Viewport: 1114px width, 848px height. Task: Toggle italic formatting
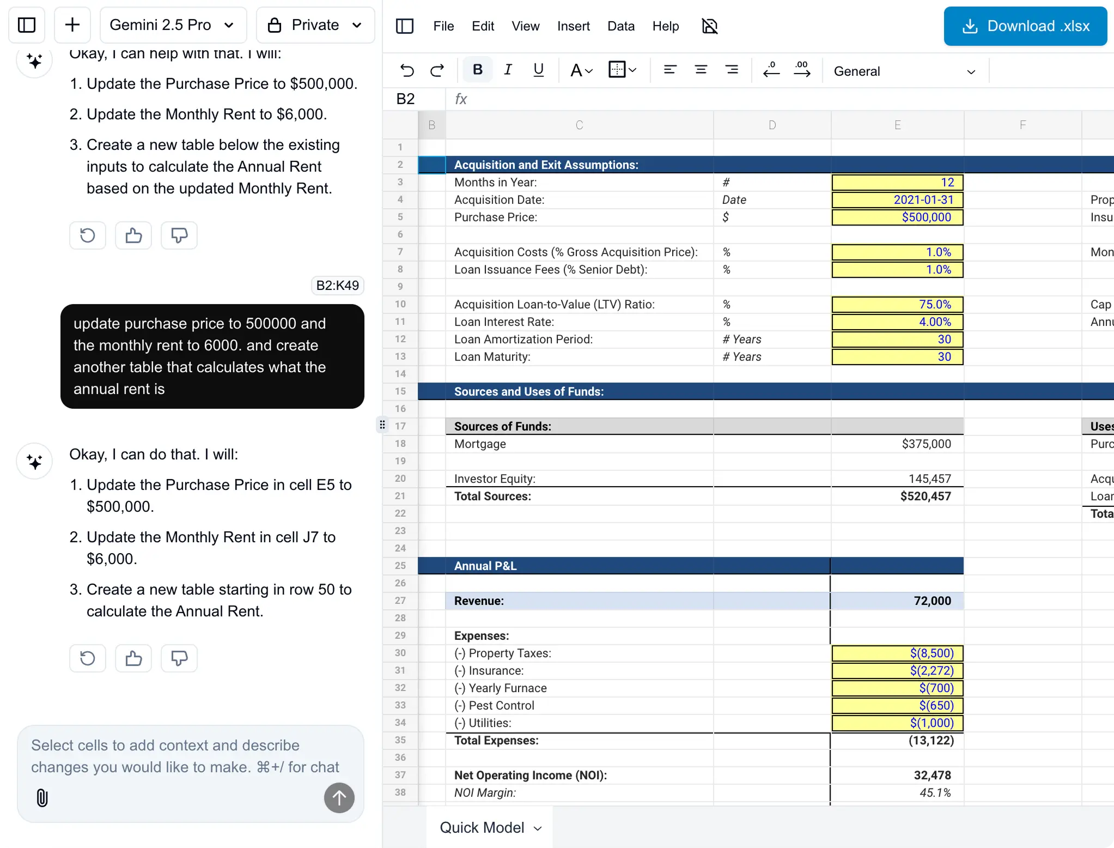508,70
